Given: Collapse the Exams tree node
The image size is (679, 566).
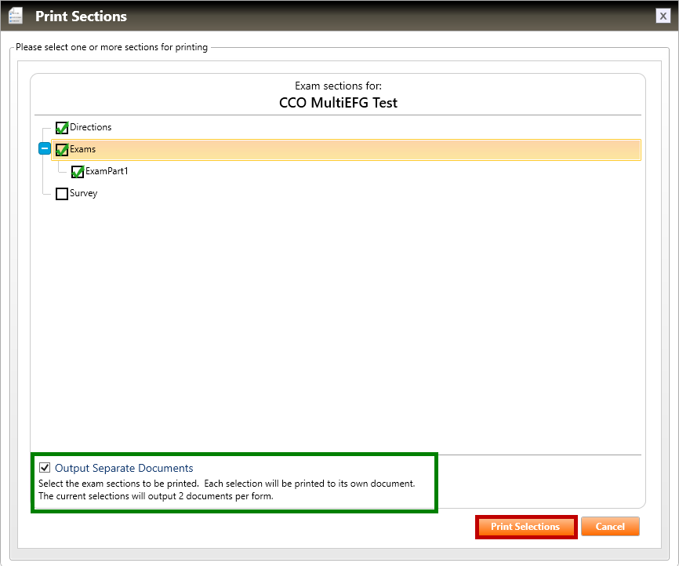Looking at the screenshot, I should (45, 149).
